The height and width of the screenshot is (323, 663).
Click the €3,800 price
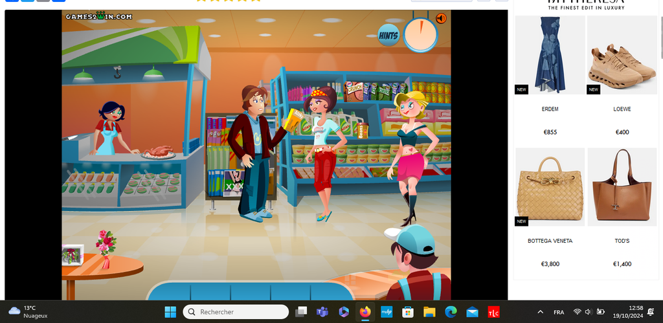(550, 264)
